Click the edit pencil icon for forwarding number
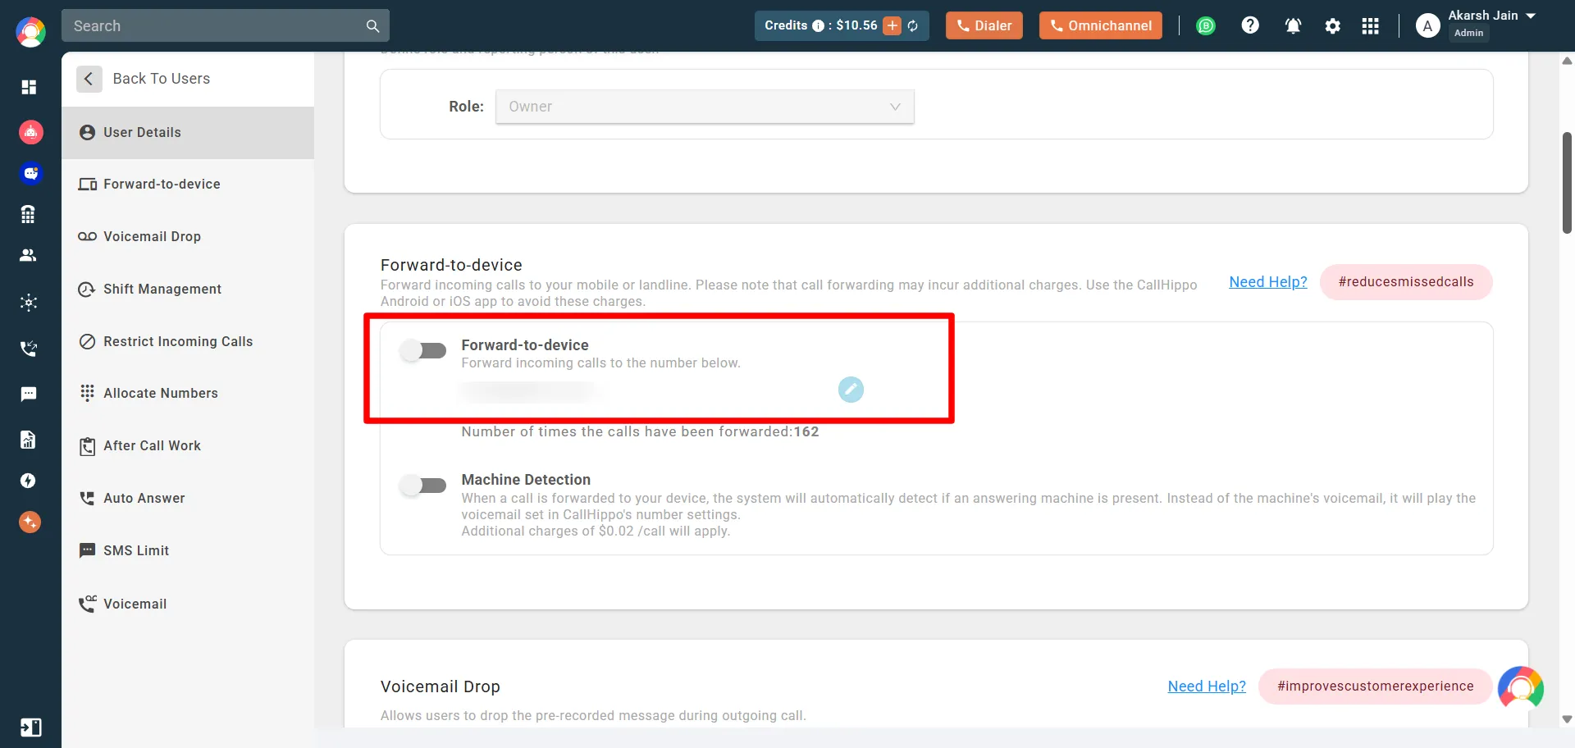Viewport: 1575px width, 748px height. [x=851, y=390]
